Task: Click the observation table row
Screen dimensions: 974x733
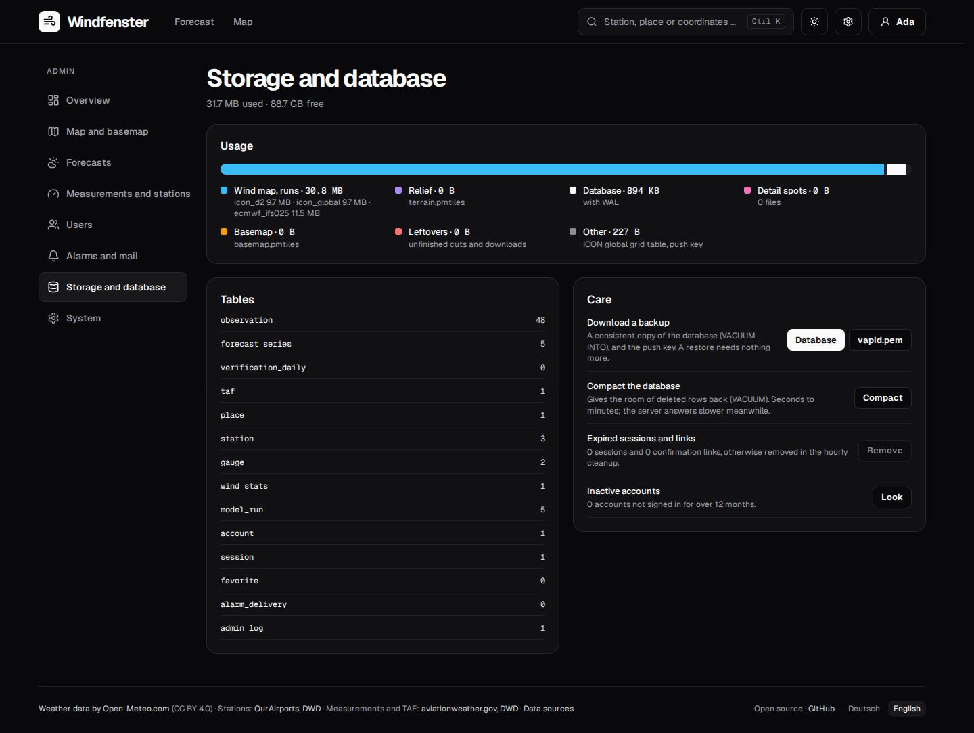Action: (x=383, y=320)
